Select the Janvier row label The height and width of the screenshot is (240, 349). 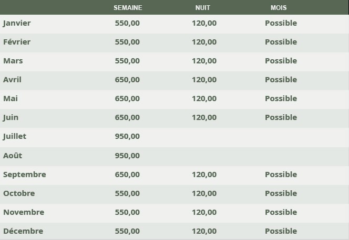[x=17, y=23]
